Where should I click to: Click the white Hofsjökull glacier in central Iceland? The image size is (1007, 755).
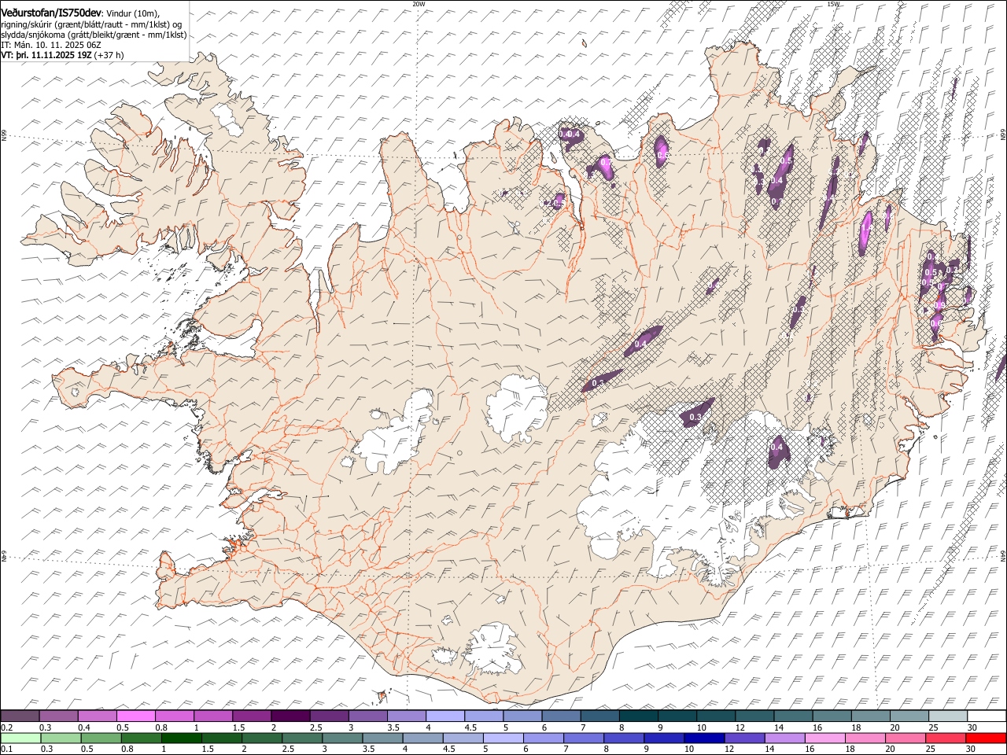(x=517, y=407)
